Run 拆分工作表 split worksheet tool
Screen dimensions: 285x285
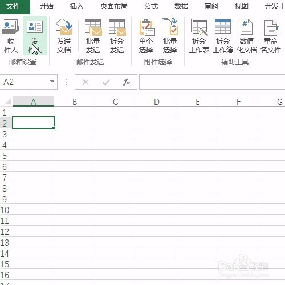click(199, 36)
